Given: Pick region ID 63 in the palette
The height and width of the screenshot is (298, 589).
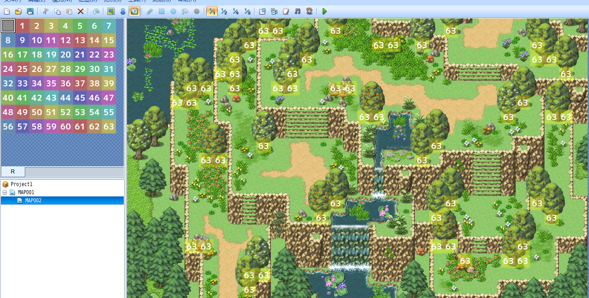Looking at the screenshot, I should tap(109, 127).
